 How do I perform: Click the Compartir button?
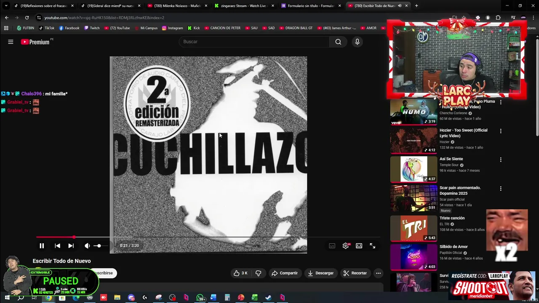pos(285,273)
